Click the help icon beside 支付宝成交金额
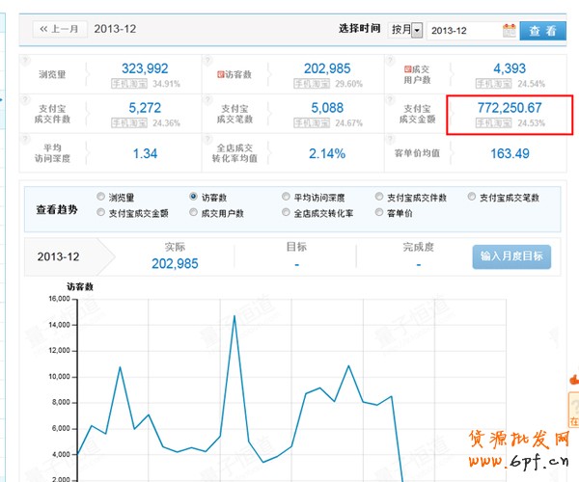 (390, 99)
